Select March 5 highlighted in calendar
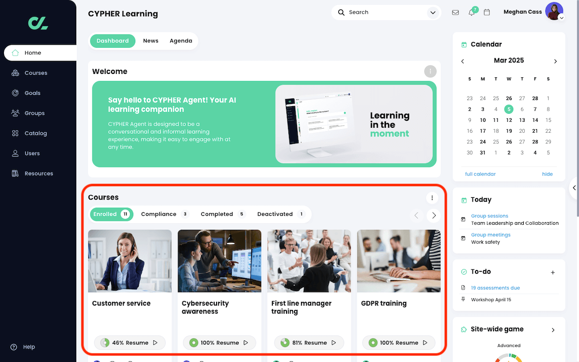Image resolution: width=579 pixels, height=362 pixels. pyautogui.click(x=509, y=109)
